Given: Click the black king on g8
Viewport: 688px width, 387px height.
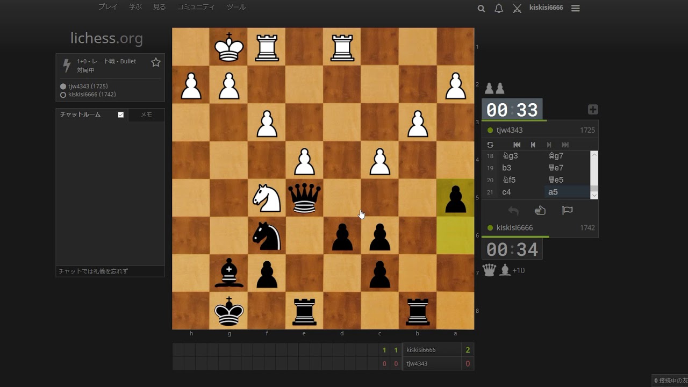Looking at the screenshot, I should 229,311.
